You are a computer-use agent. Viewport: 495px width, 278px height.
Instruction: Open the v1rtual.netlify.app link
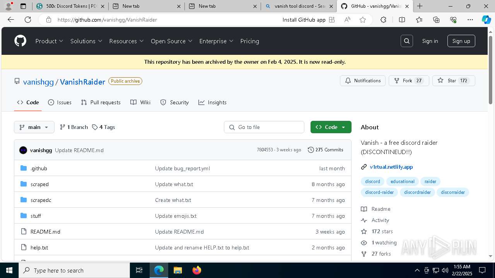391,167
